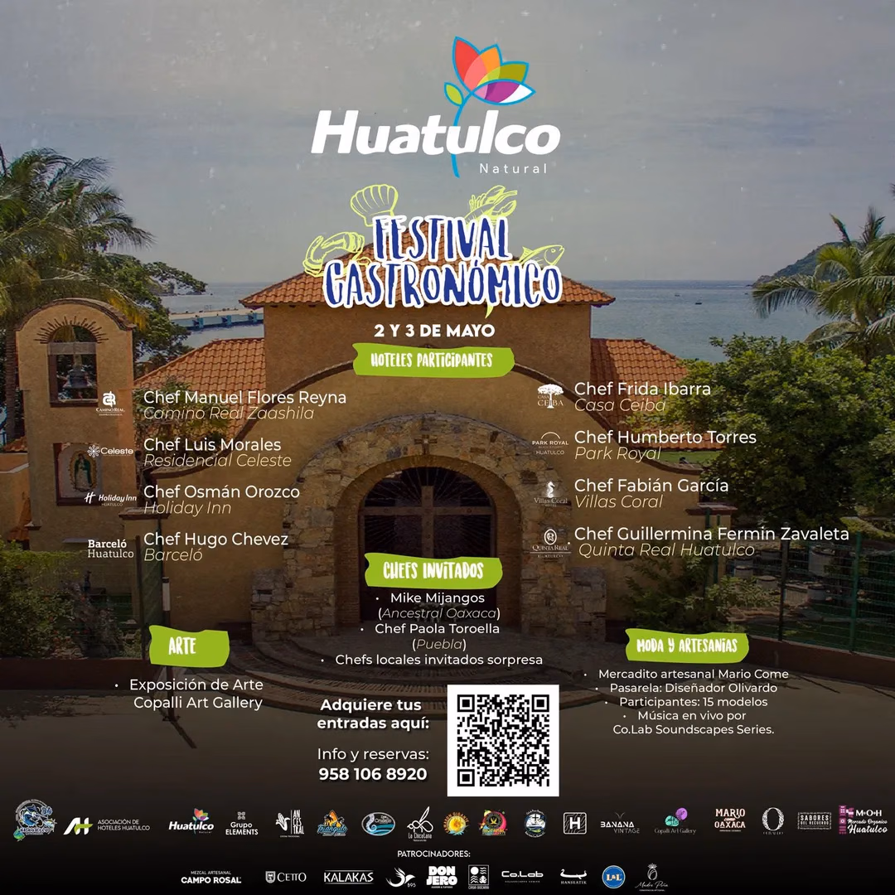Click the La Chicatana restaurant logo
Image resolution: width=895 pixels, height=895 pixels.
click(x=420, y=823)
